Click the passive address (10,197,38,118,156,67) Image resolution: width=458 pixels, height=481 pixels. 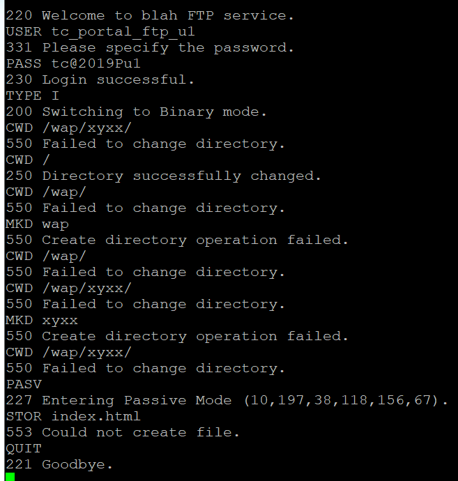pos(342,400)
